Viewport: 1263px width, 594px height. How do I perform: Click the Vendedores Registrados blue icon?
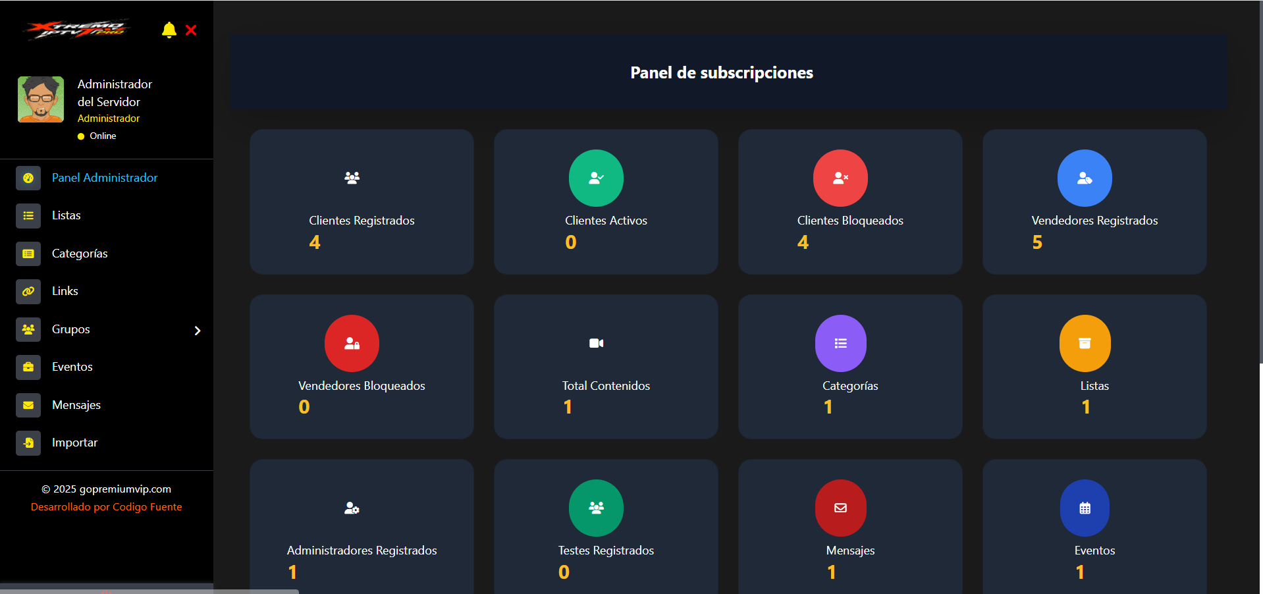click(1085, 178)
